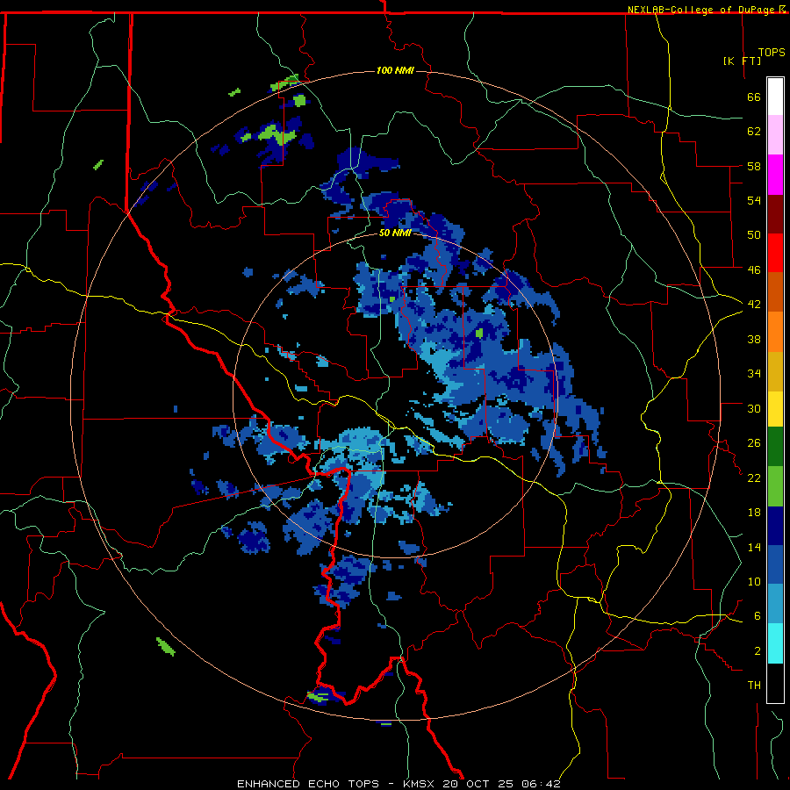Click the TOPS legend title
The image size is (790, 790).
coord(772,53)
